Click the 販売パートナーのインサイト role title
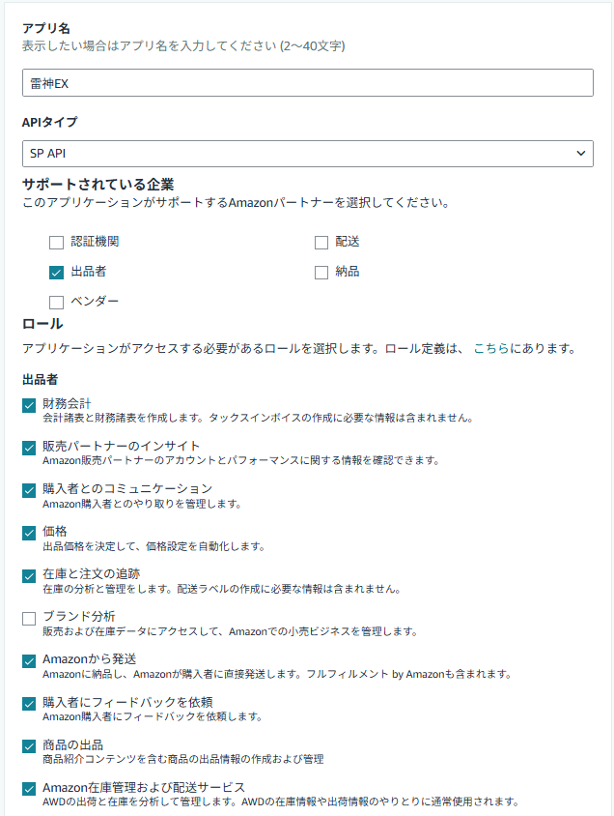This screenshot has width=614, height=816. coord(121,446)
